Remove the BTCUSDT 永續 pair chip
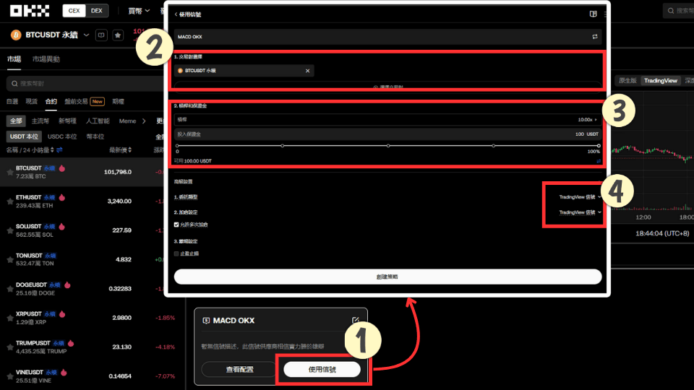Screen dimensions: 694x390 point(308,71)
